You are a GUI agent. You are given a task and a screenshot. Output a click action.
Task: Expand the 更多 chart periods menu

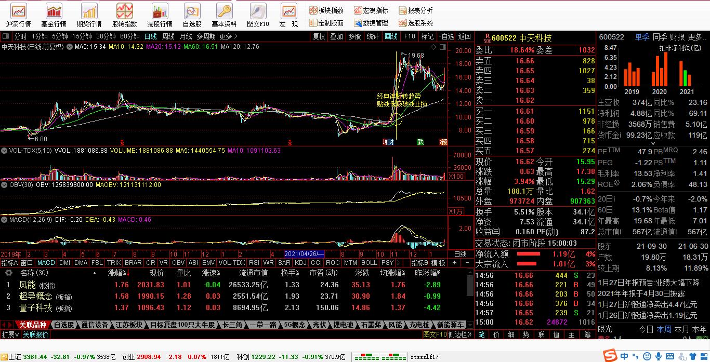click(228, 36)
